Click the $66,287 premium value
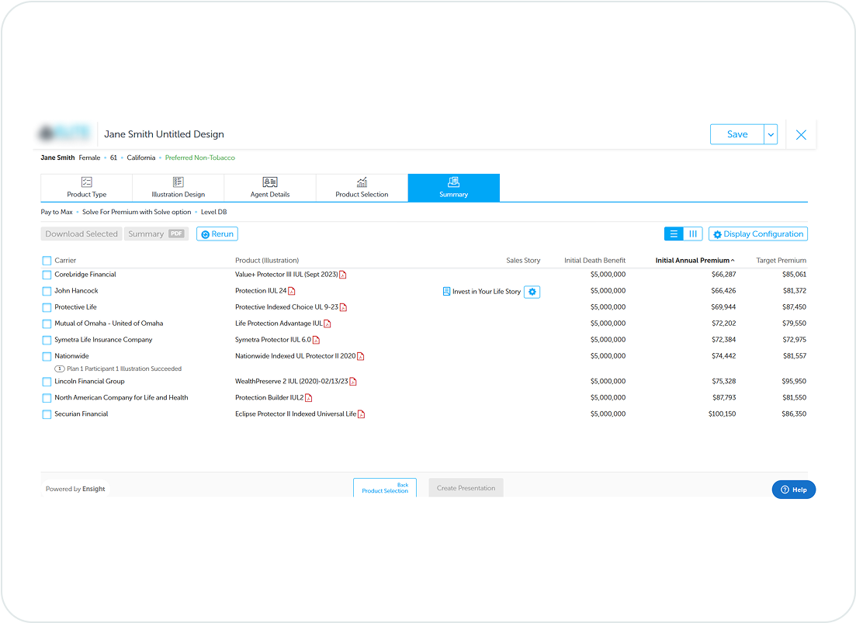856x623 pixels. click(x=723, y=275)
